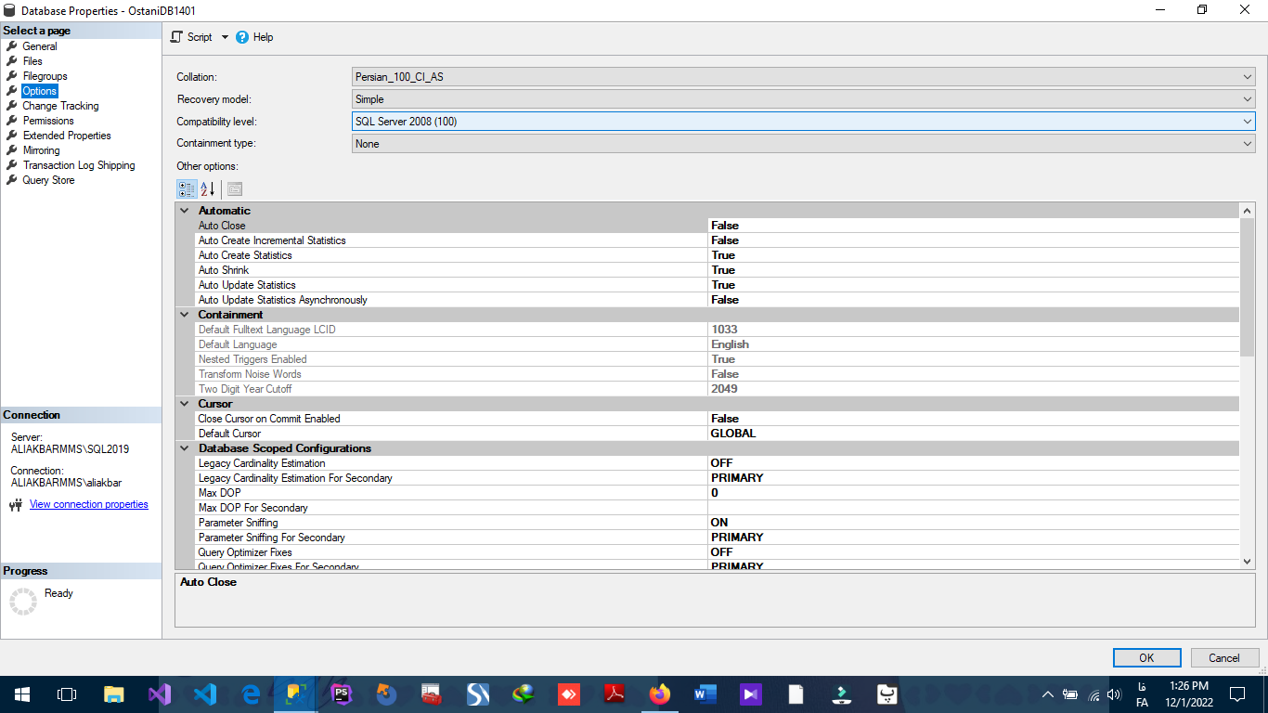The width and height of the screenshot is (1268, 713).
Task: Open the Recovery model dropdown
Action: click(804, 99)
